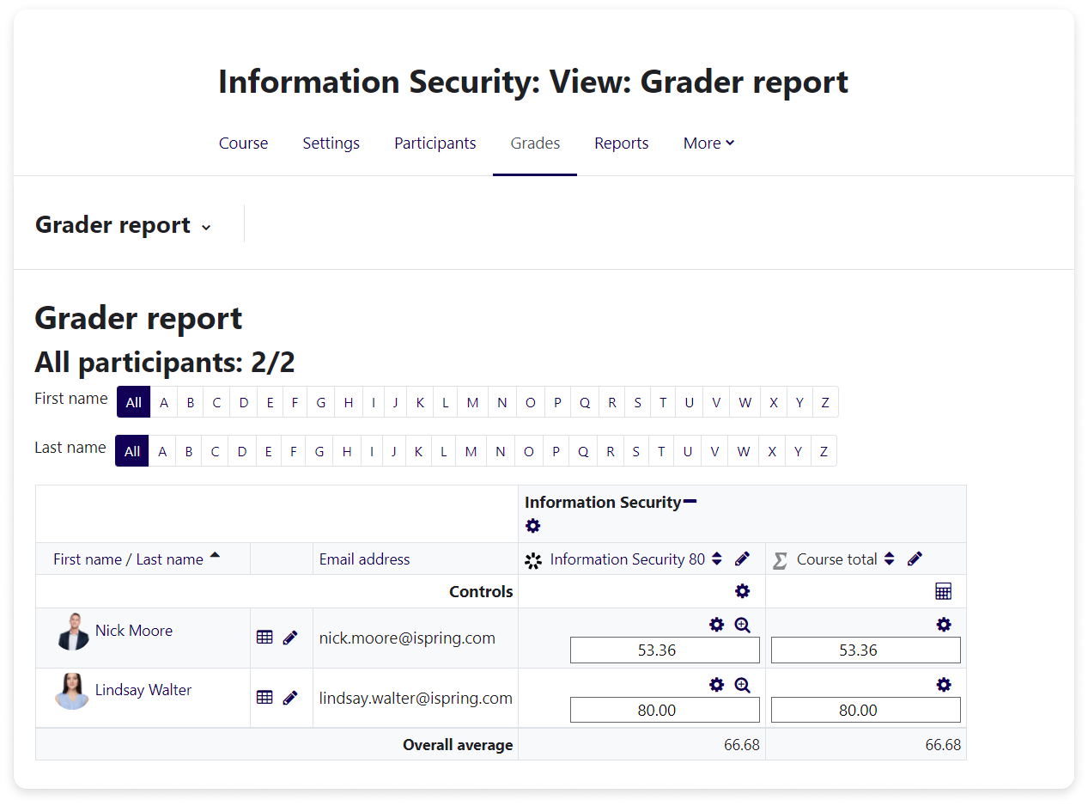Open the Settings tab
Viewport: 1088px width, 806px height.
click(x=331, y=143)
